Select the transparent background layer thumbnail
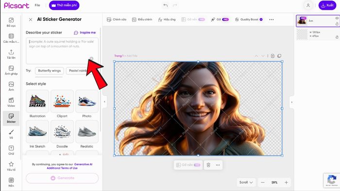This screenshot has width=340, height=191. tap(302, 34)
